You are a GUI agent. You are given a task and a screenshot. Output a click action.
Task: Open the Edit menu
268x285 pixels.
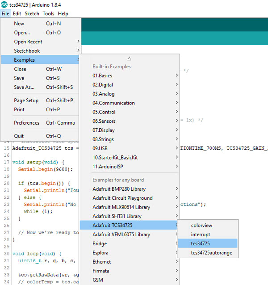(17, 14)
